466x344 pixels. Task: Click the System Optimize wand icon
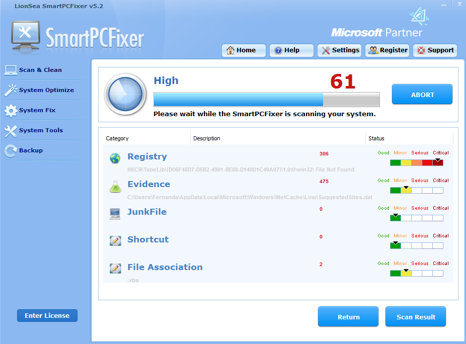click(11, 91)
